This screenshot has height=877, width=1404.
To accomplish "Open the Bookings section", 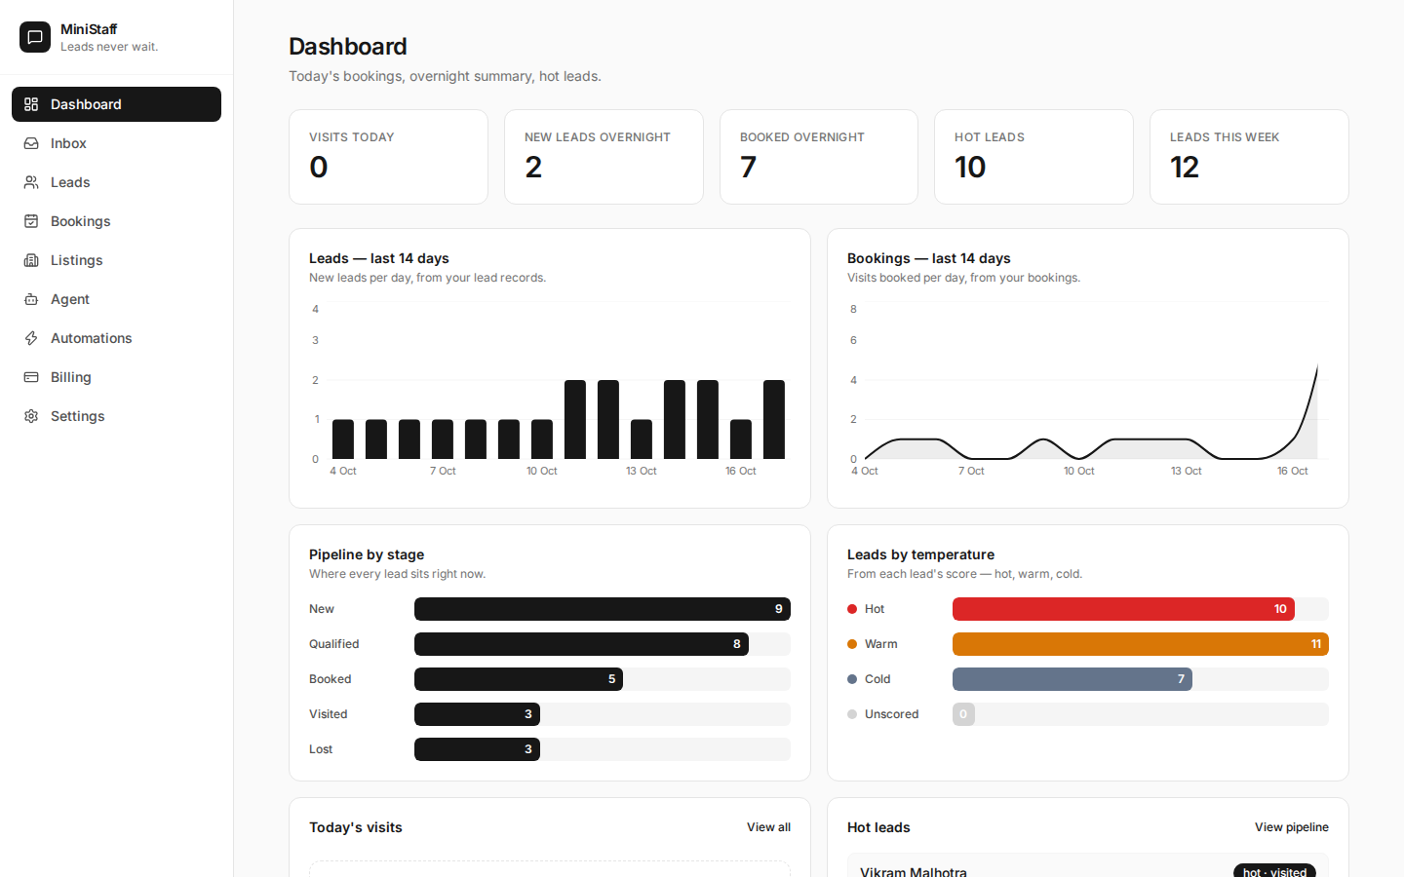I will 116,221.
